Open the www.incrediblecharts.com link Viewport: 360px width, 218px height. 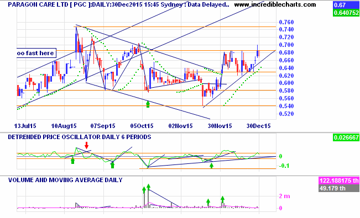click(275, 4)
